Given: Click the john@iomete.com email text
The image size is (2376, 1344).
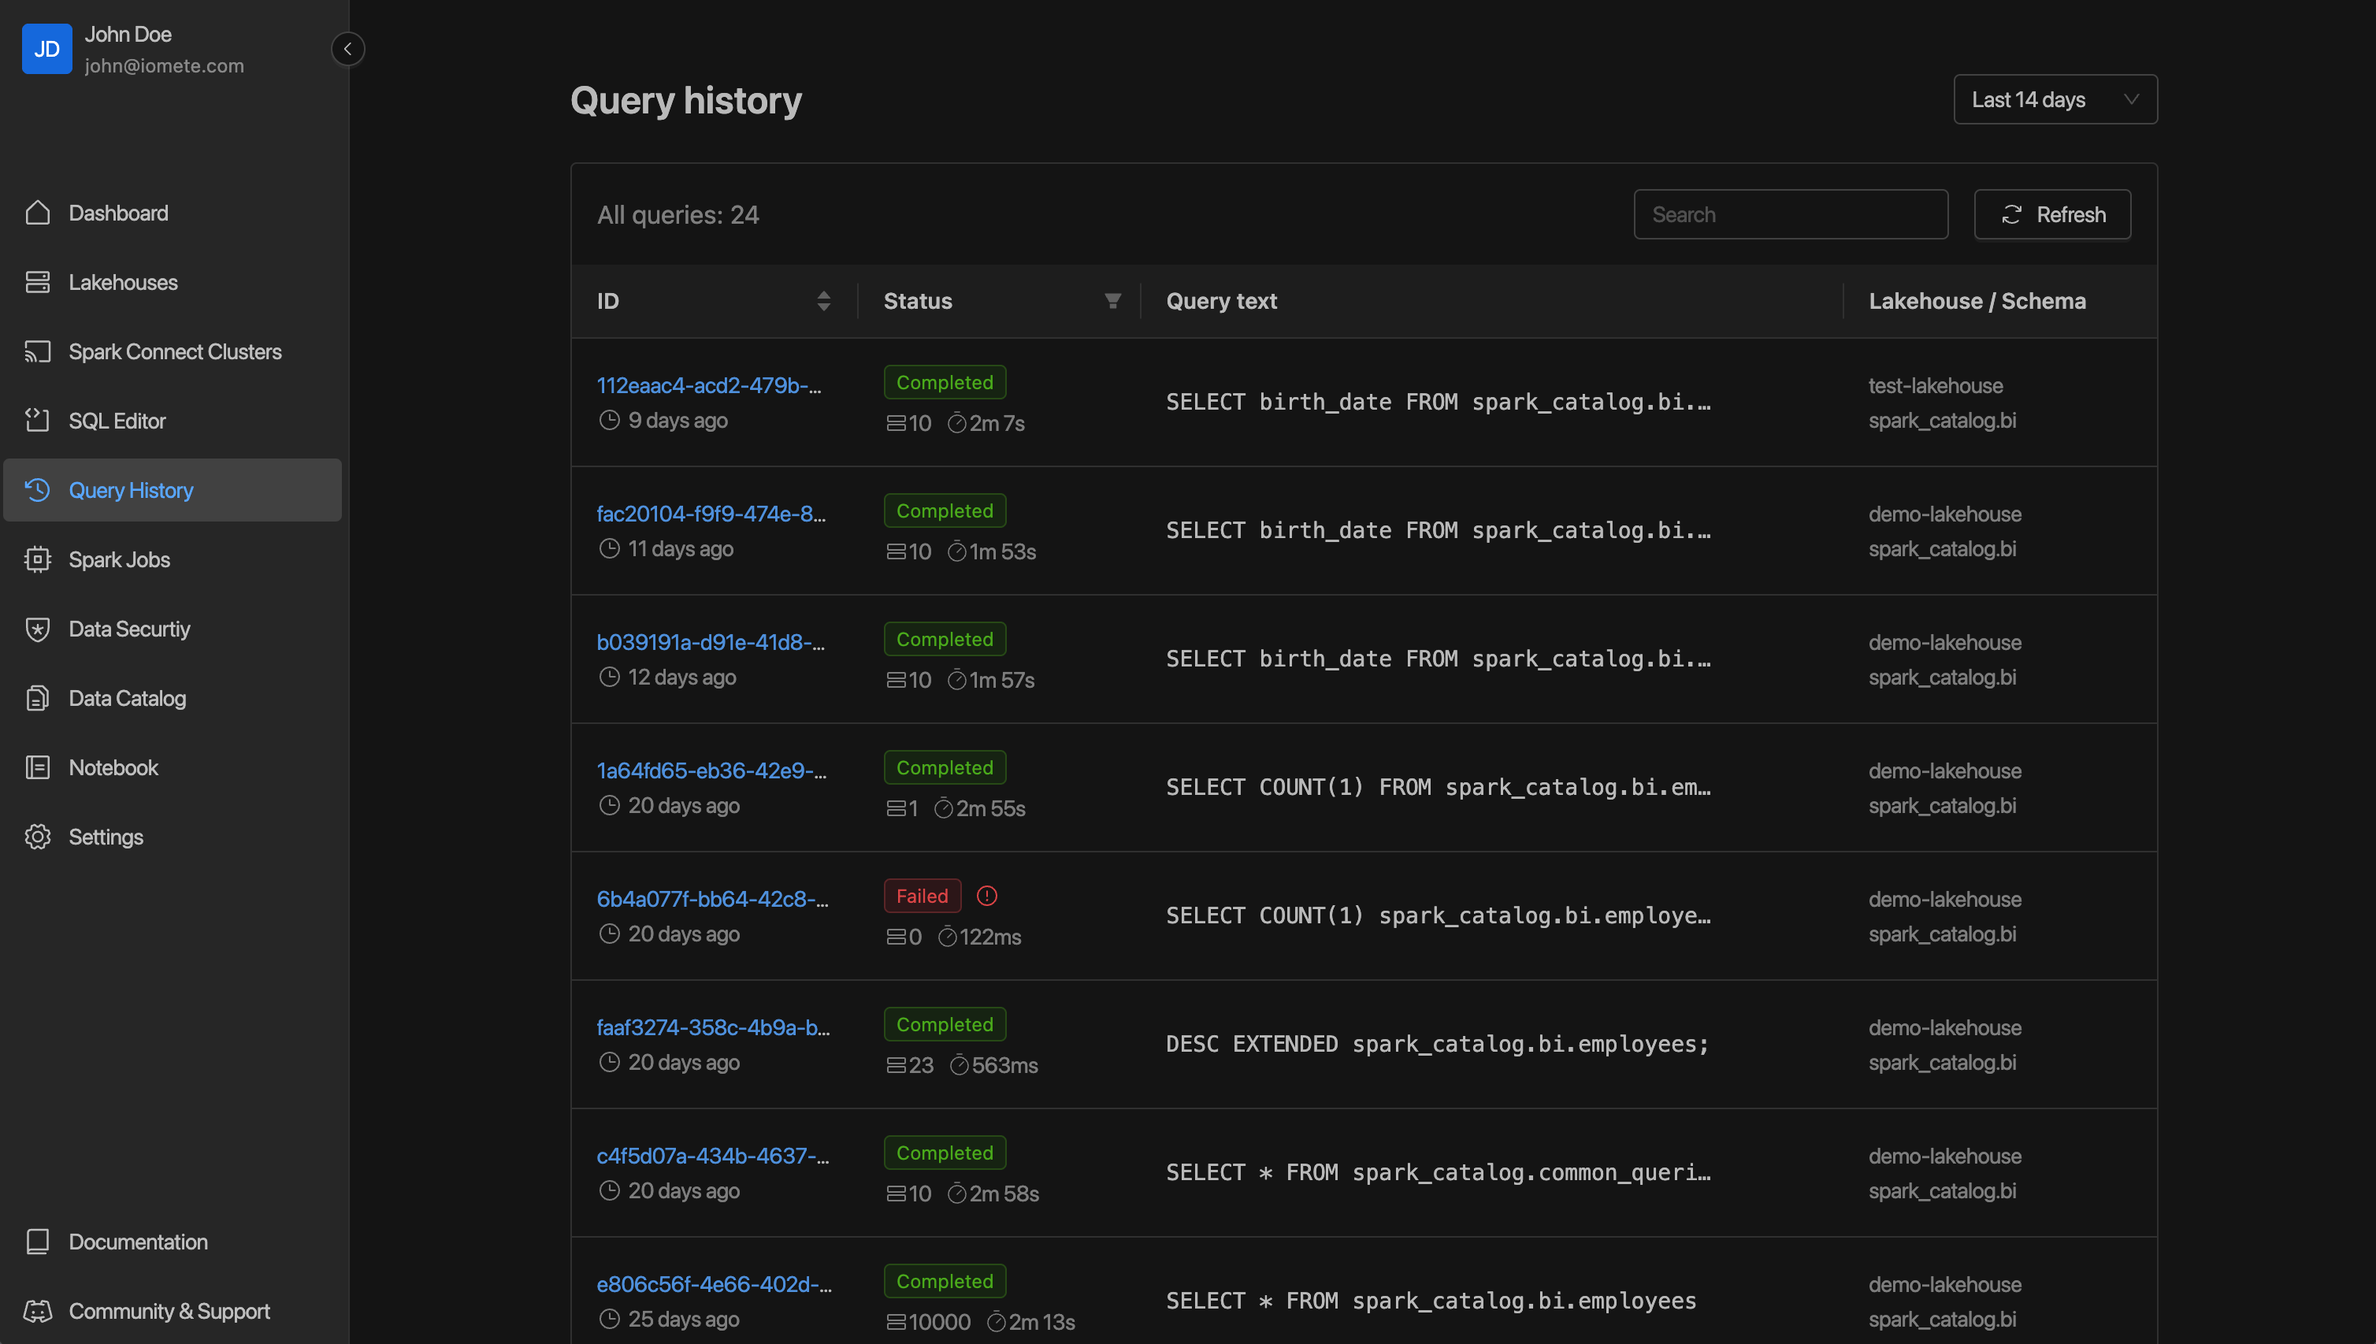Looking at the screenshot, I should click(x=165, y=65).
